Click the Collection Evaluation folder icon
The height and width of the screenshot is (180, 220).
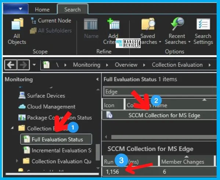(22, 128)
